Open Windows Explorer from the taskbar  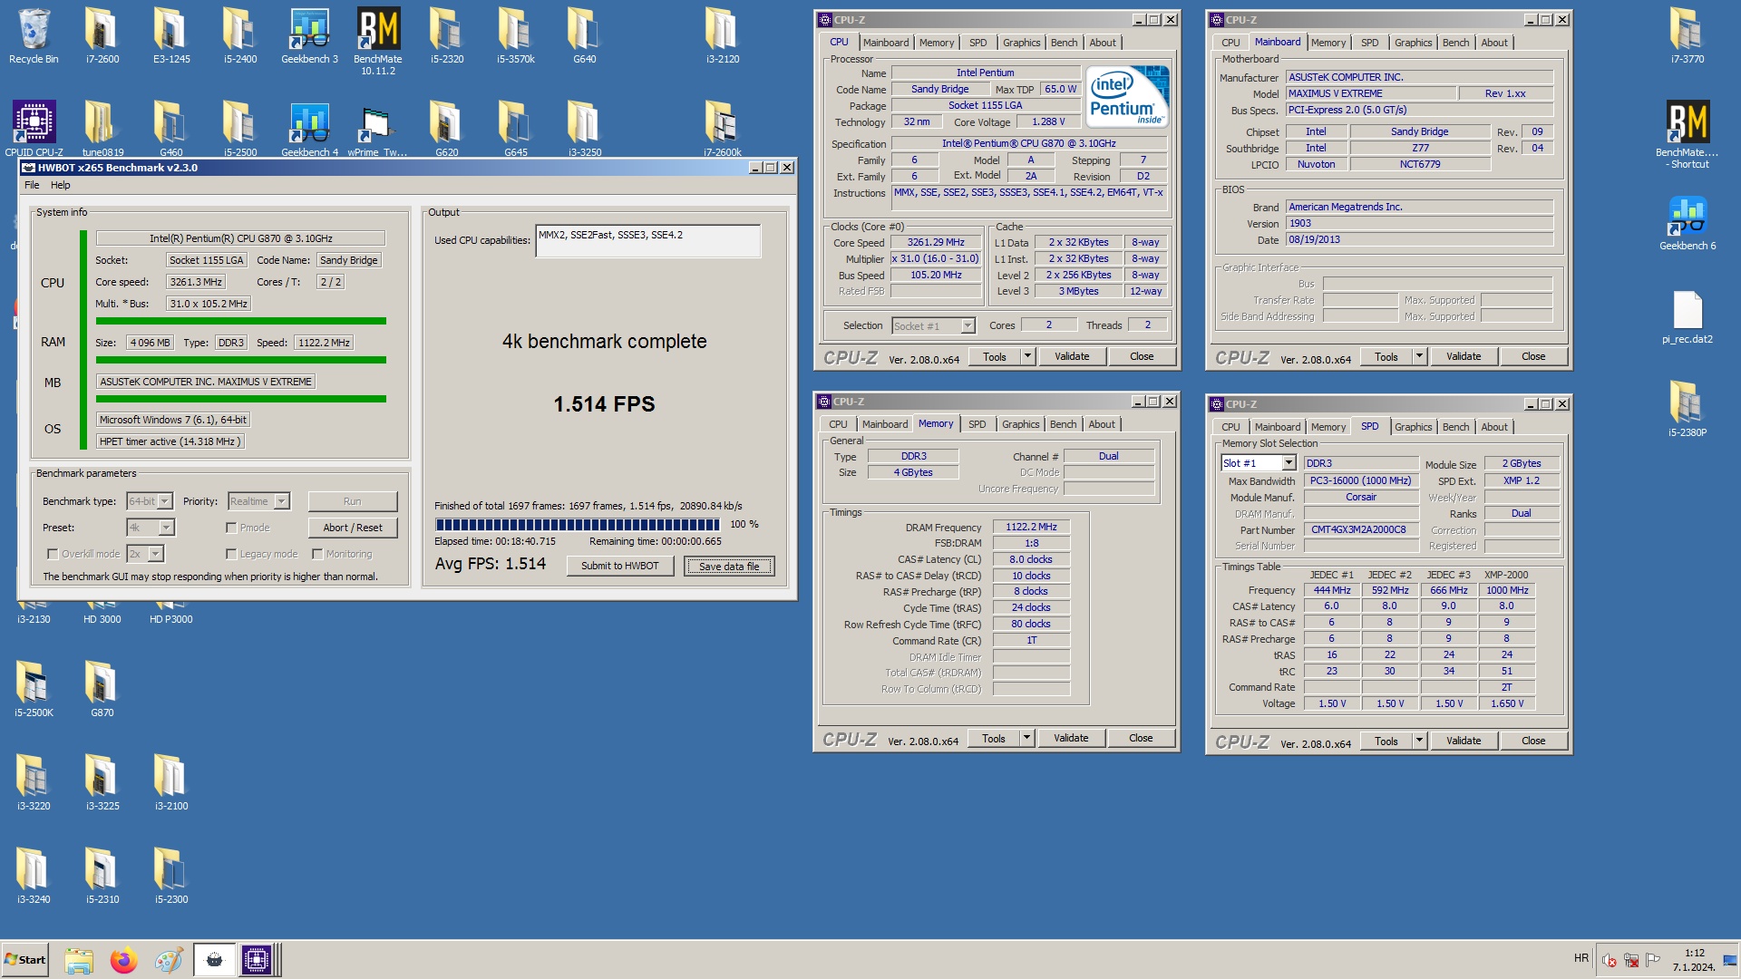79,960
